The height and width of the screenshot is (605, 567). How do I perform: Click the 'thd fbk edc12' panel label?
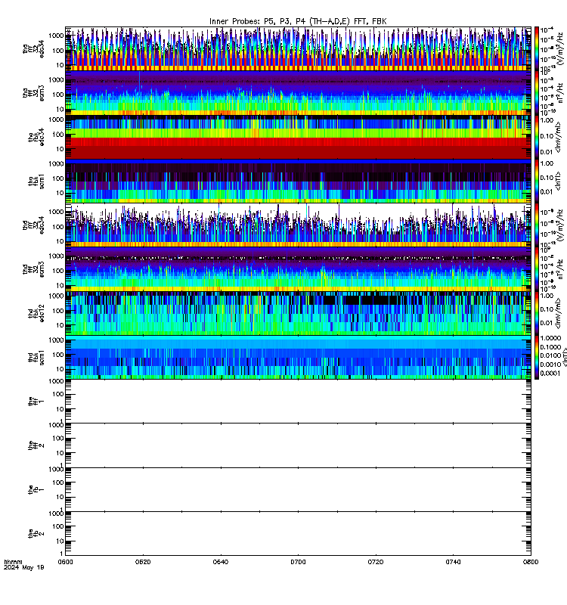(36, 313)
